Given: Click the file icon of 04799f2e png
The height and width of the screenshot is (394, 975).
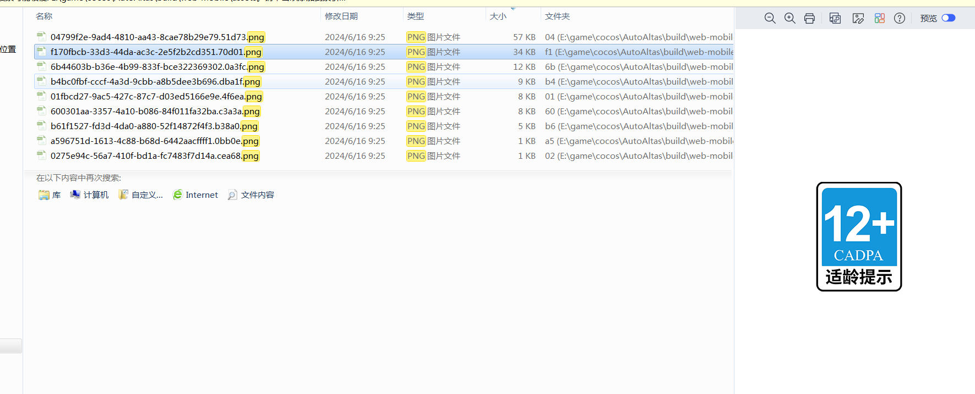Looking at the screenshot, I should pyautogui.click(x=41, y=36).
